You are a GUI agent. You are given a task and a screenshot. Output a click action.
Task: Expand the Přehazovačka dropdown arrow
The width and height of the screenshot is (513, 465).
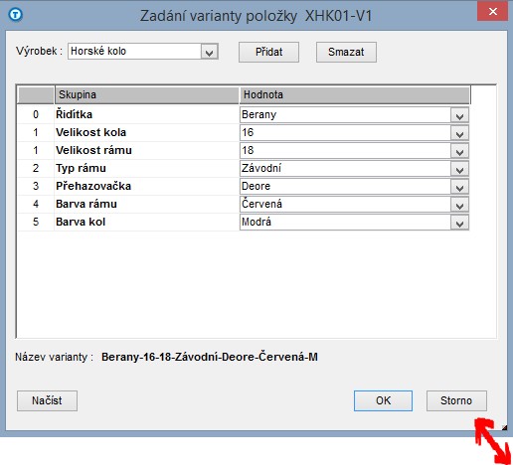[459, 187]
